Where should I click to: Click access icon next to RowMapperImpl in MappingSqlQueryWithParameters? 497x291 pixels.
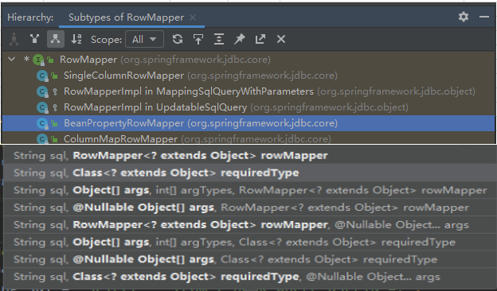coord(55,91)
